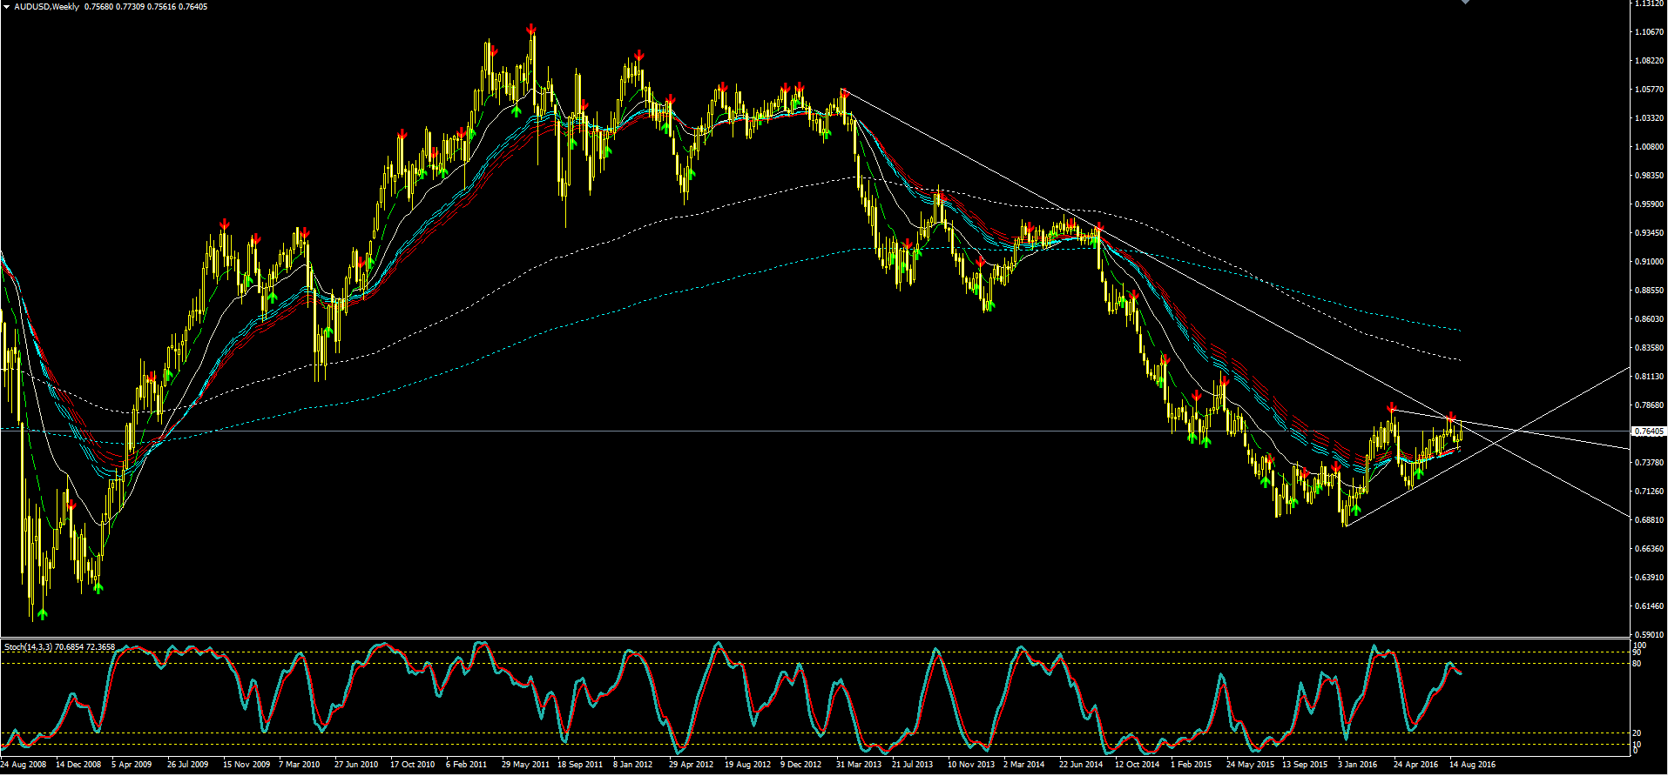This screenshot has width=1668, height=776.
Task: Click the chart shift marker on top edge
Action: click(1465, 3)
